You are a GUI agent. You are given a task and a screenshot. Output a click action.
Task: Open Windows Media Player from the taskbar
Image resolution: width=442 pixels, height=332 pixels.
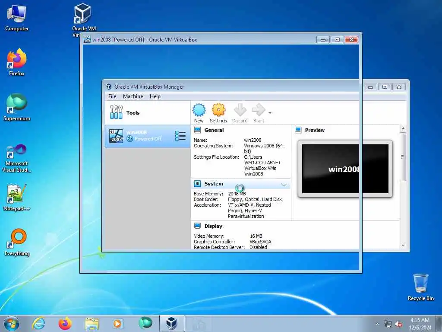coord(117,323)
